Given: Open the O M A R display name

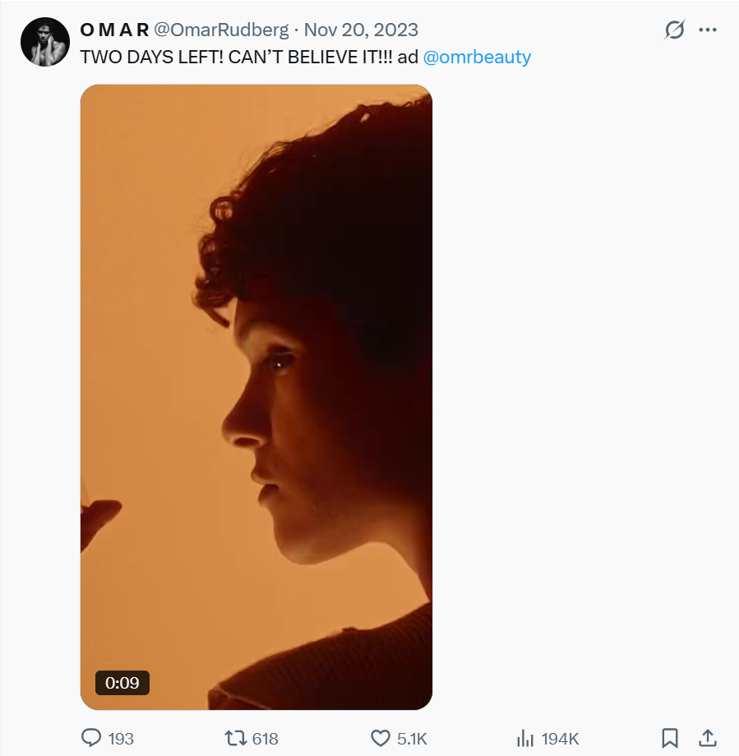Looking at the screenshot, I should coord(114,30).
